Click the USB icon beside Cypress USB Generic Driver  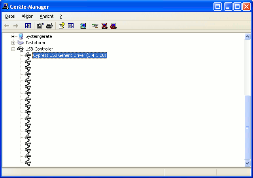pyautogui.click(x=28, y=55)
